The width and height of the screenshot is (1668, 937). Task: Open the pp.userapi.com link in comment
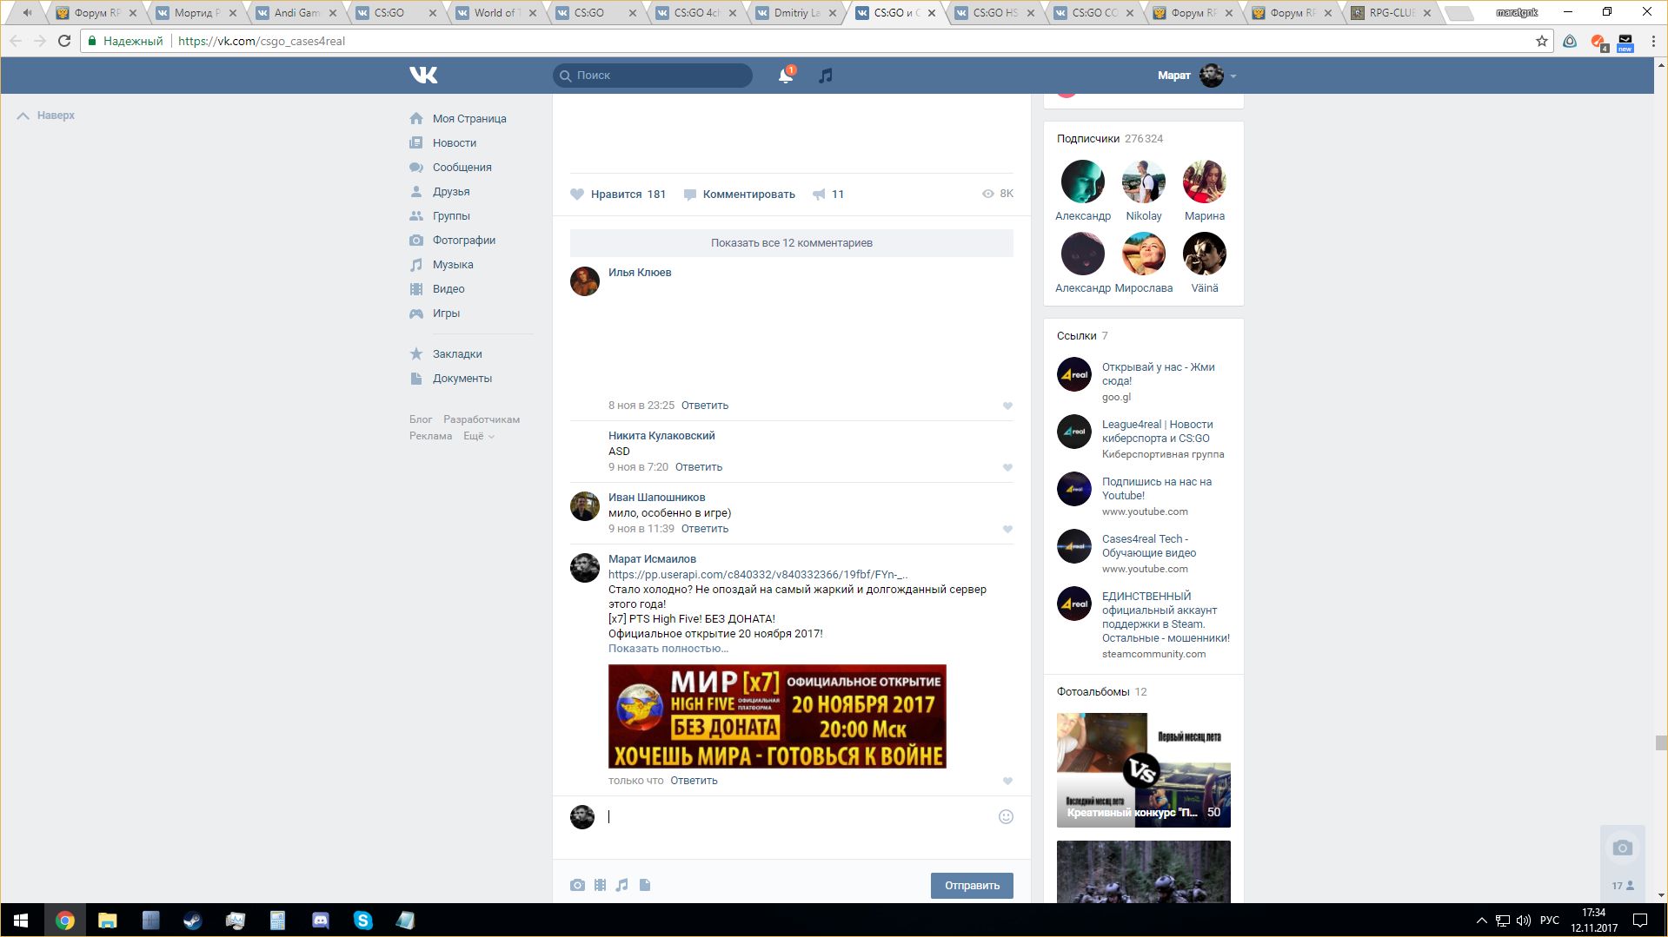[758, 575]
